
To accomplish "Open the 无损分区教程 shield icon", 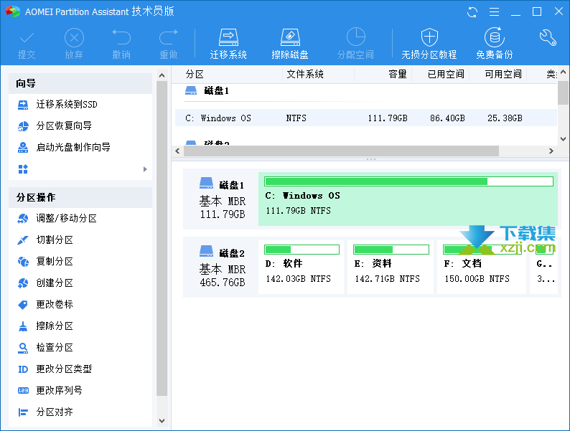I will 429,37.
